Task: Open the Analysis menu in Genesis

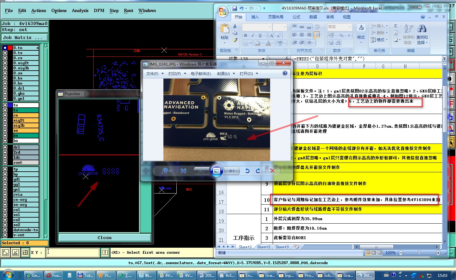Action: (x=80, y=10)
